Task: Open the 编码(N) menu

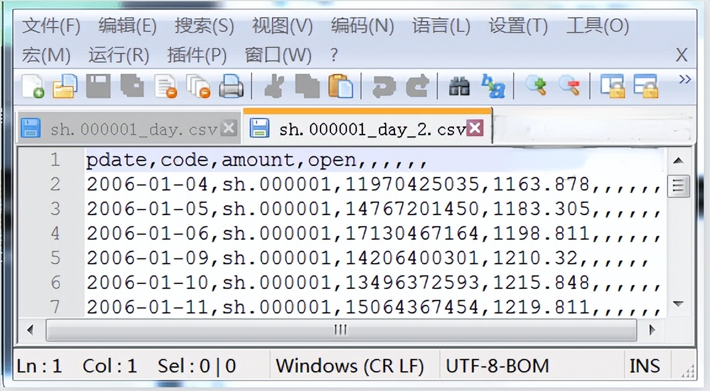Action: click(362, 26)
